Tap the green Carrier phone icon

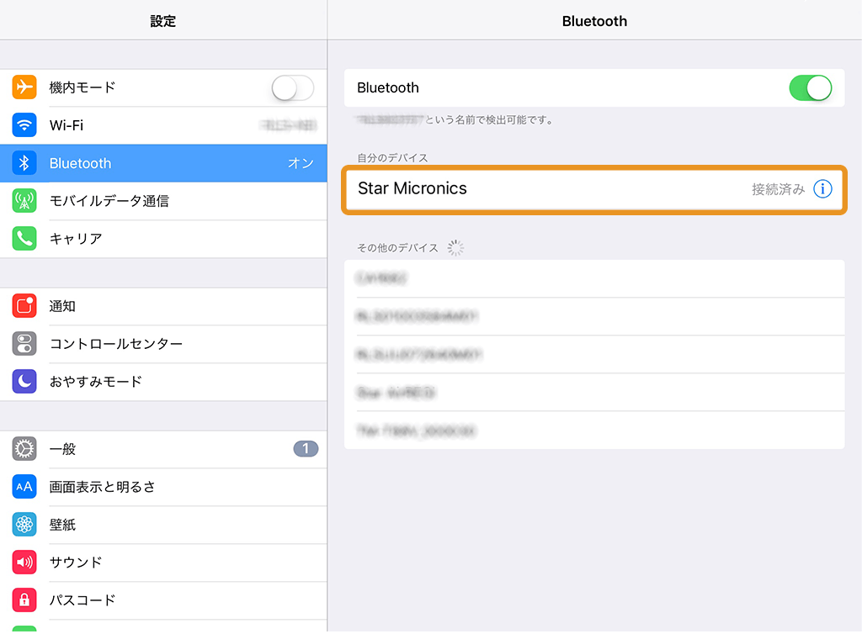coord(24,239)
